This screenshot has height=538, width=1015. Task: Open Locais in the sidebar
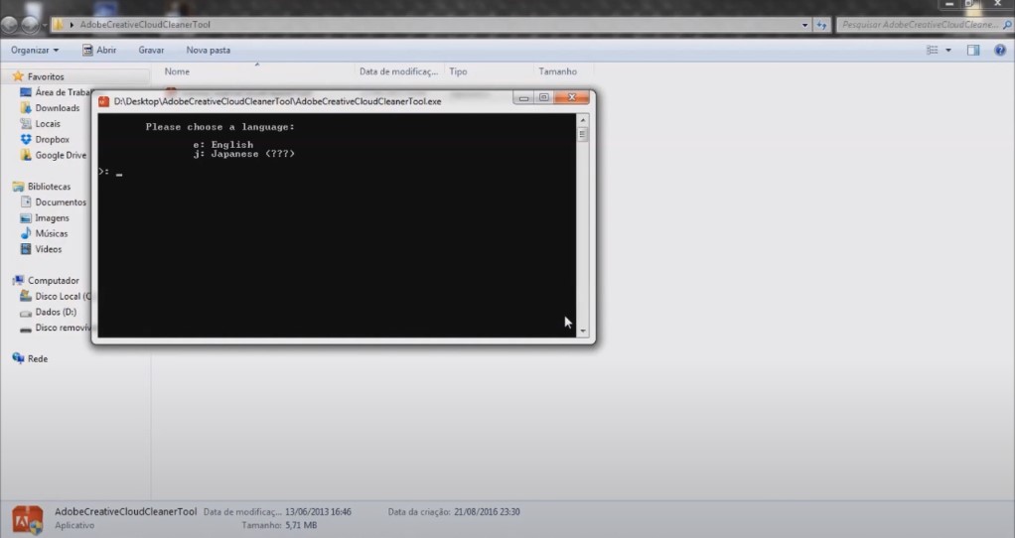pyautogui.click(x=48, y=123)
